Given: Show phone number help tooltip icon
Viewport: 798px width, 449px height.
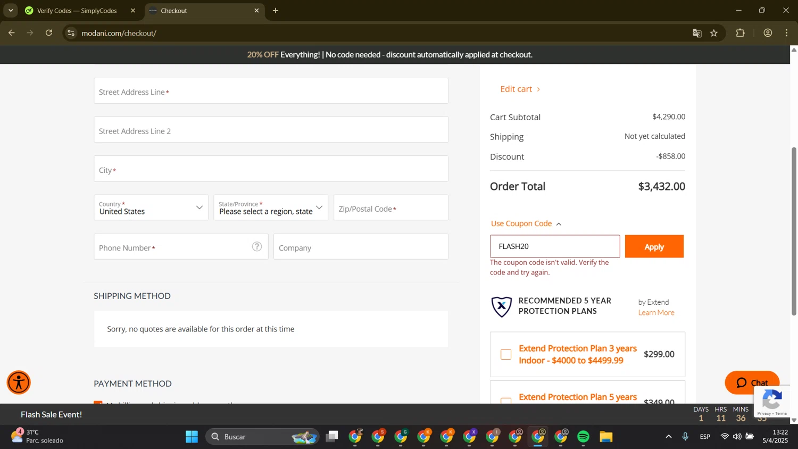Looking at the screenshot, I should coord(257,246).
